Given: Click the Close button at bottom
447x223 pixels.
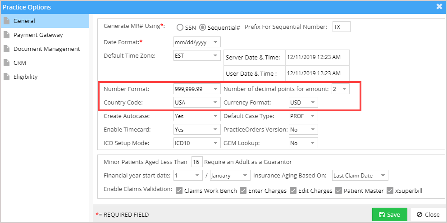Looking at the screenshot, I should coord(428,214).
